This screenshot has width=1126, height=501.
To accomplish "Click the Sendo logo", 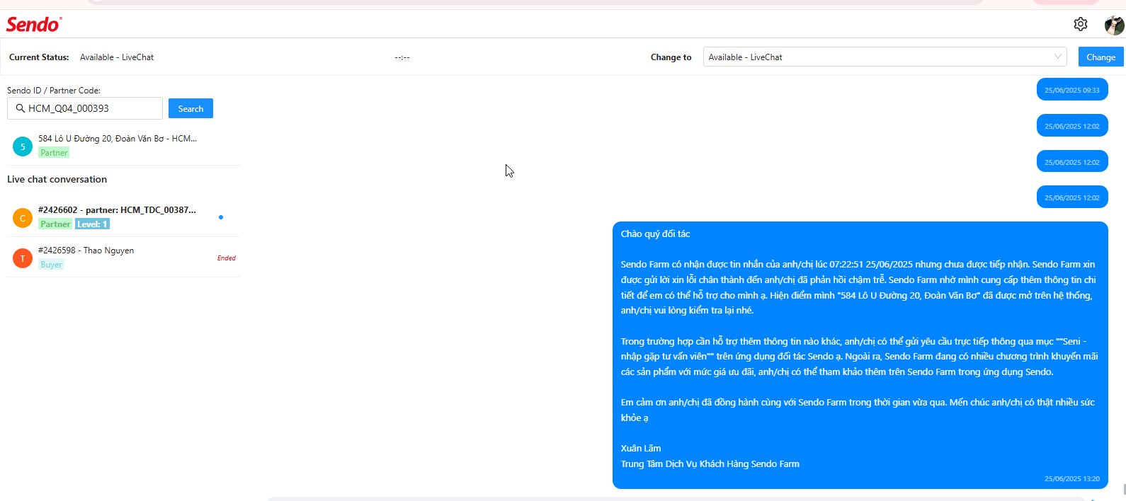I will pyautogui.click(x=34, y=24).
